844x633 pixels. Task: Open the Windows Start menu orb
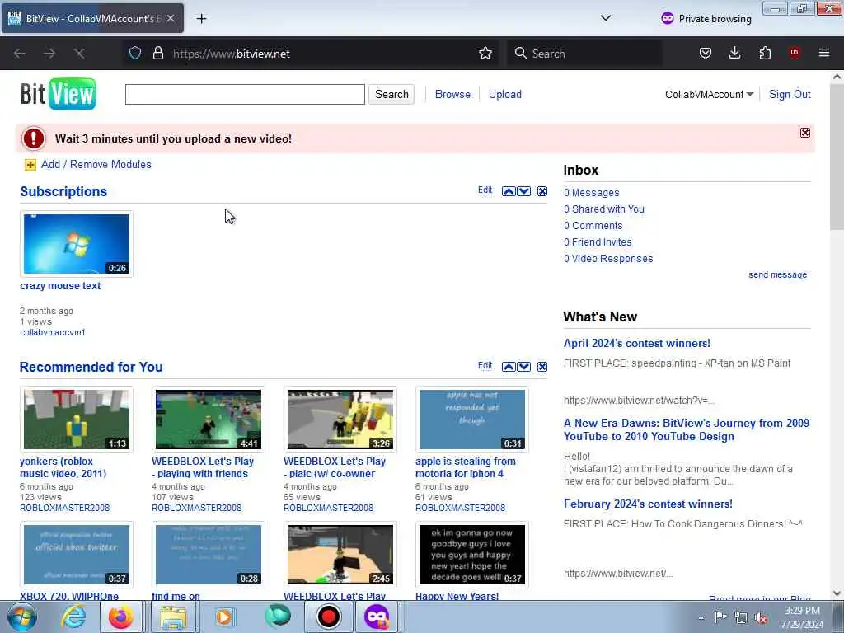click(22, 617)
